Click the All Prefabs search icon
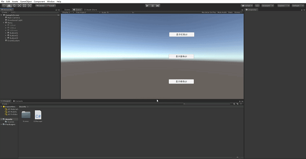 coord(6,114)
